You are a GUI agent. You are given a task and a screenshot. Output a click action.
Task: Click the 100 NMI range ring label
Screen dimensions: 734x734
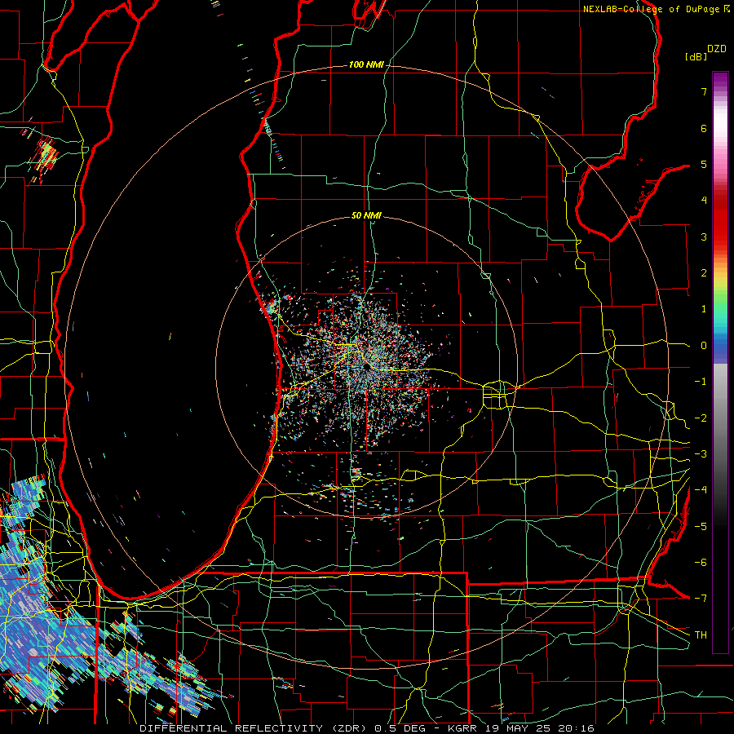[x=366, y=64]
